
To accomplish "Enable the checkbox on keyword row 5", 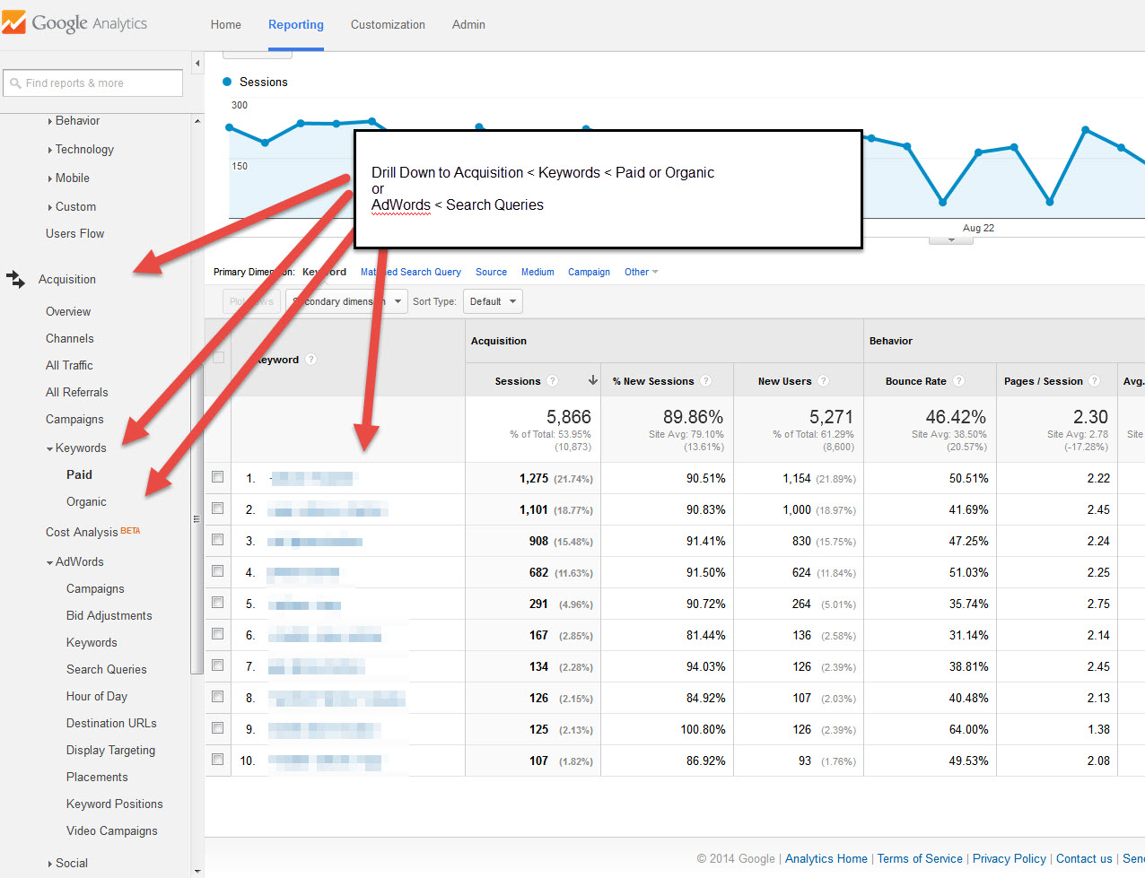I will point(217,603).
